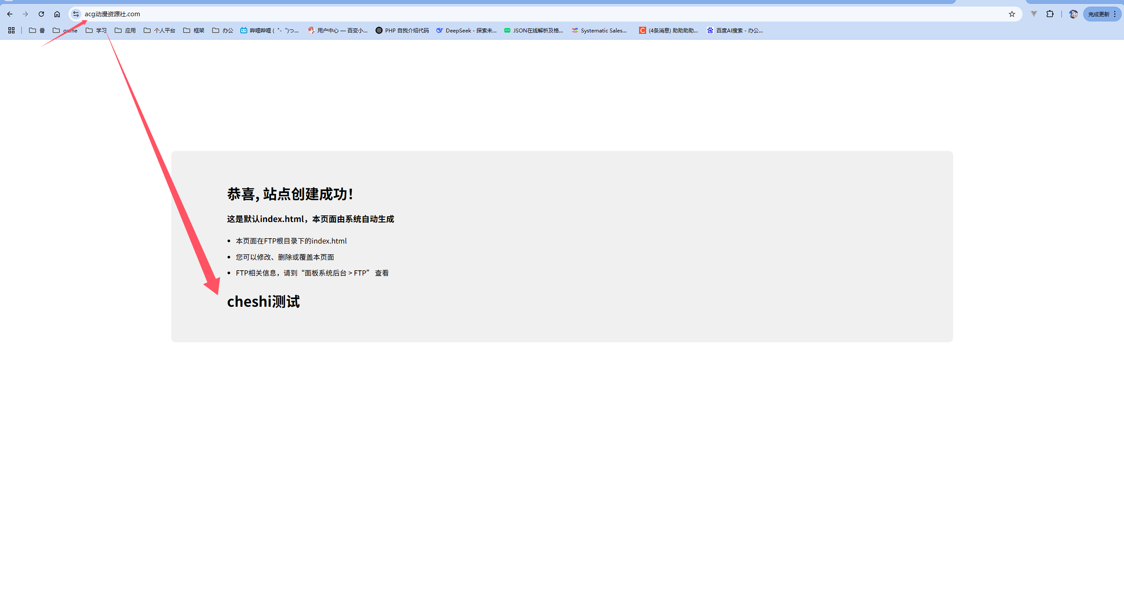View site information icon in address bar

[x=76, y=14]
